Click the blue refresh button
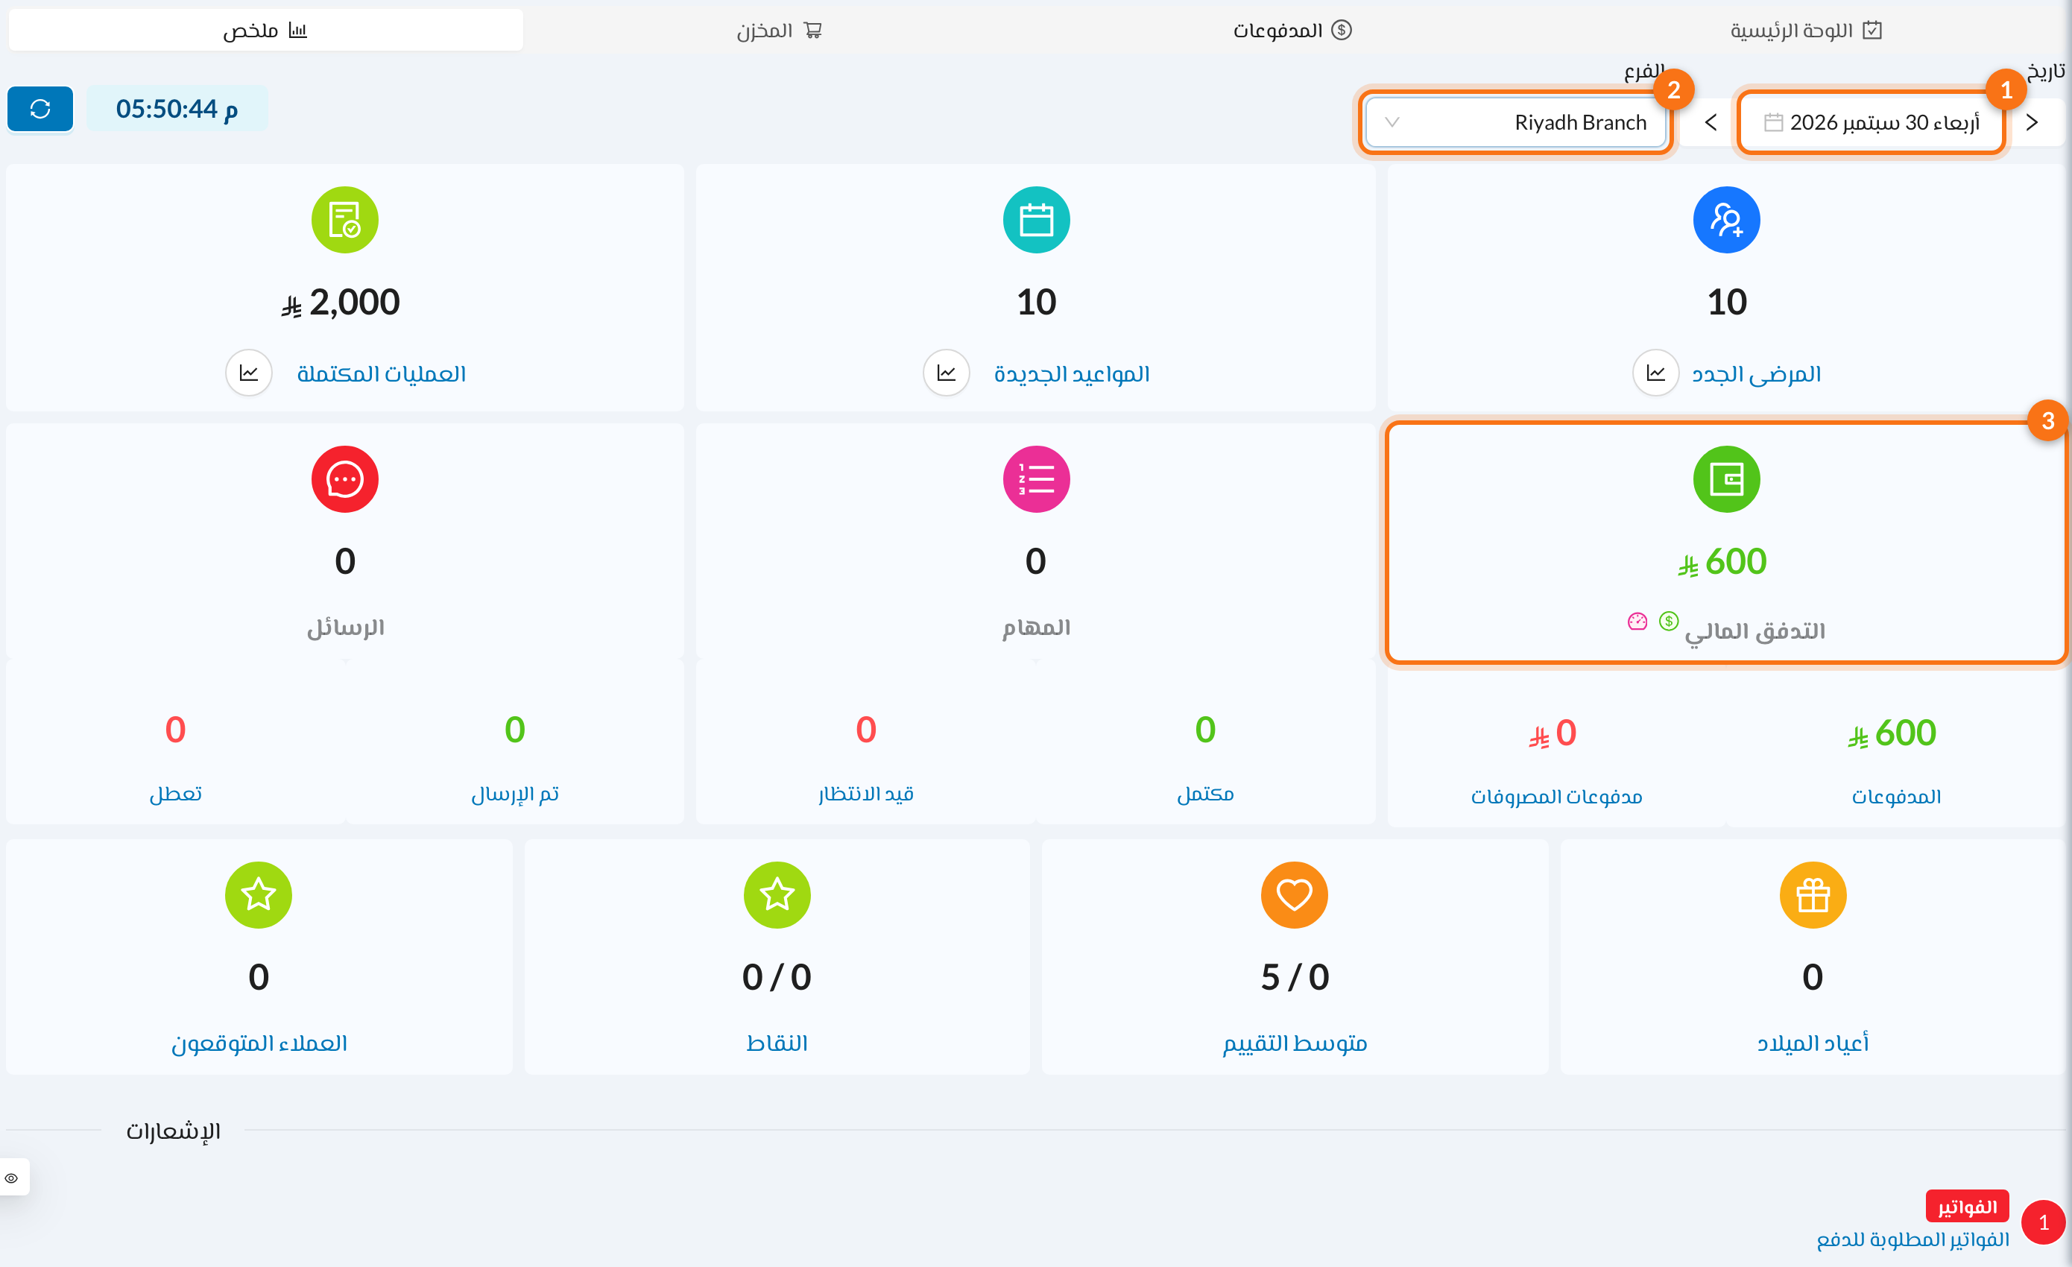The width and height of the screenshot is (2072, 1267). 40,109
